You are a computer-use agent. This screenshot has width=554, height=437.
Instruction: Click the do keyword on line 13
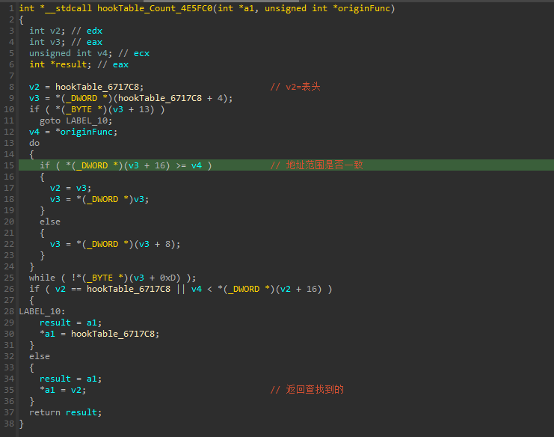(x=34, y=143)
